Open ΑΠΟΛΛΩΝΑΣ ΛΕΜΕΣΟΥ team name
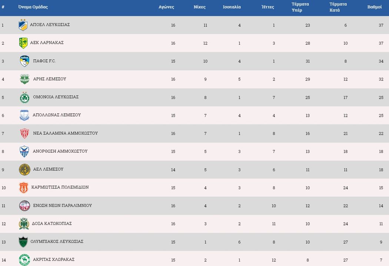The height and width of the screenshot is (266, 389). (x=57, y=115)
